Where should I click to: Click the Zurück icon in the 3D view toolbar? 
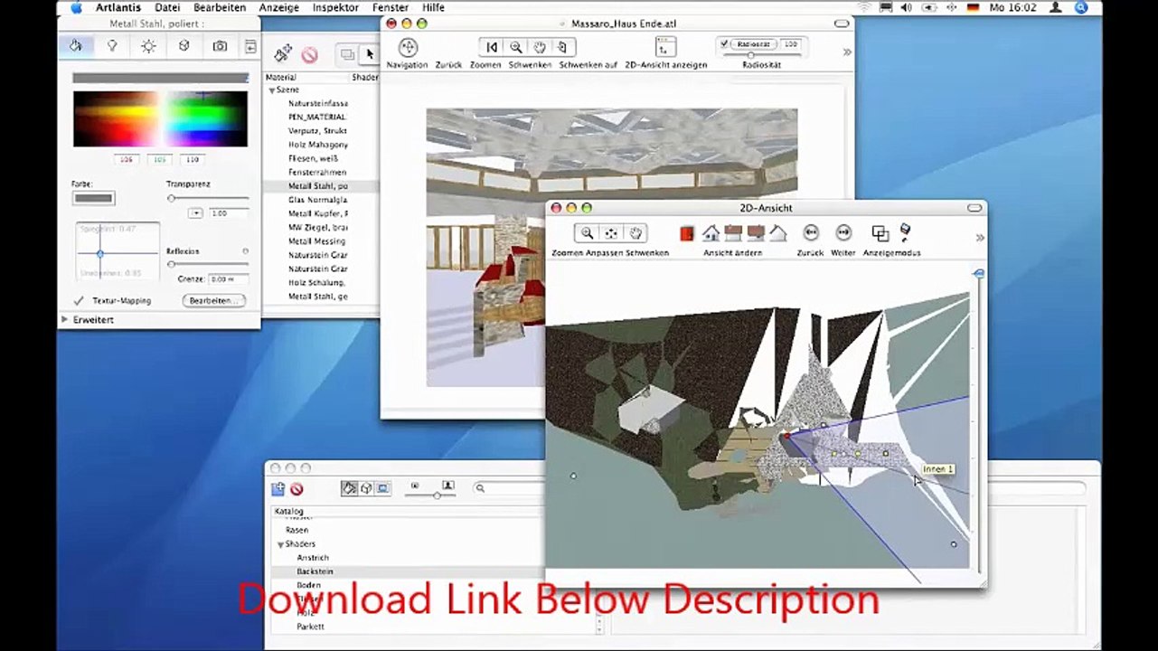pyautogui.click(x=491, y=47)
